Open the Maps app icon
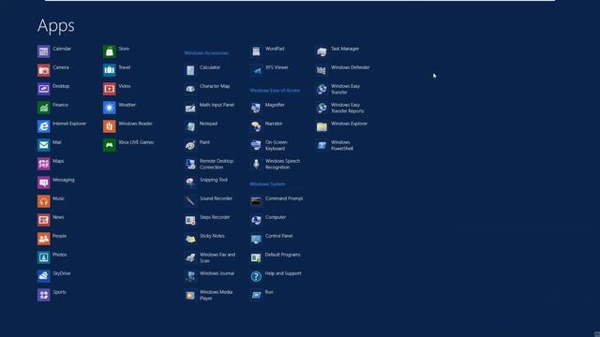Screen dimensions: 600x337 (44, 164)
